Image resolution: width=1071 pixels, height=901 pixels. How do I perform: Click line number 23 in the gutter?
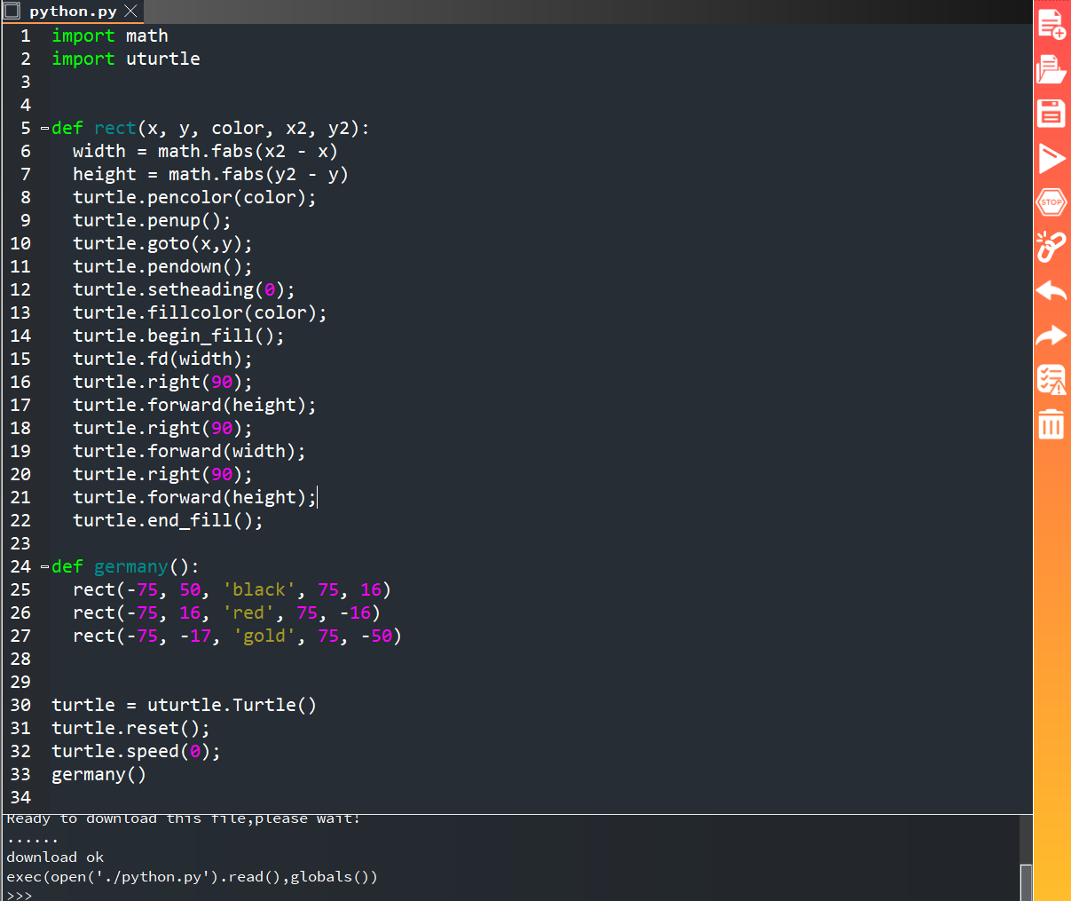coord(20,544)
